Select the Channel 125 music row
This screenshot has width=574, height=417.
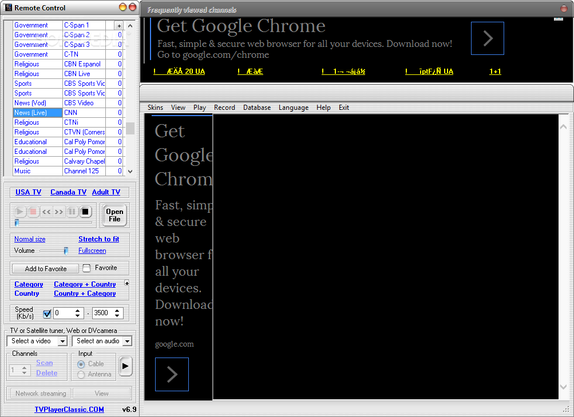68,171
